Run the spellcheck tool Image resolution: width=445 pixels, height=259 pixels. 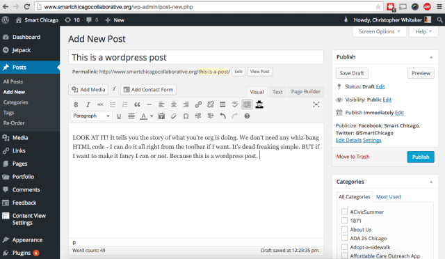coord(235,104)
